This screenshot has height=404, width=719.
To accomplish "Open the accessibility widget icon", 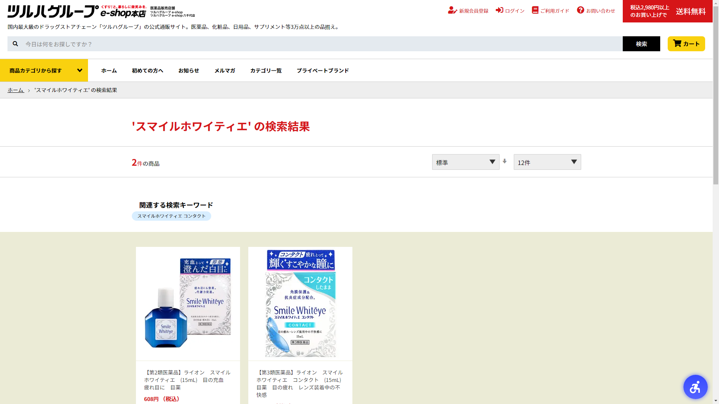I will coord(695,387).
